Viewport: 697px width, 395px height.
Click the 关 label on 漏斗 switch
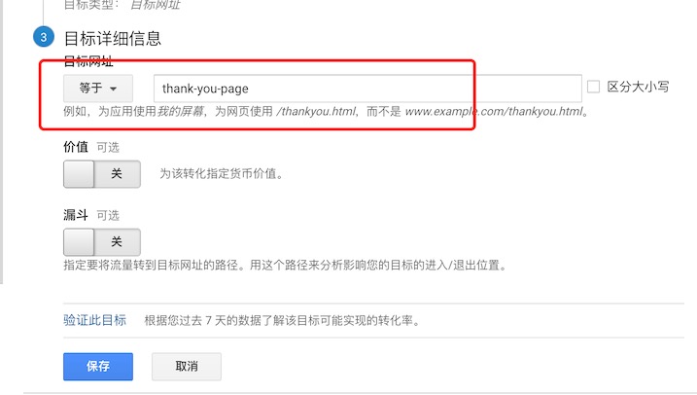pyautogui.click(x=117, y=241)
